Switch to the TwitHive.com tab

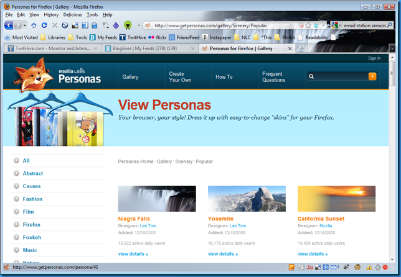tap(52, 48)
